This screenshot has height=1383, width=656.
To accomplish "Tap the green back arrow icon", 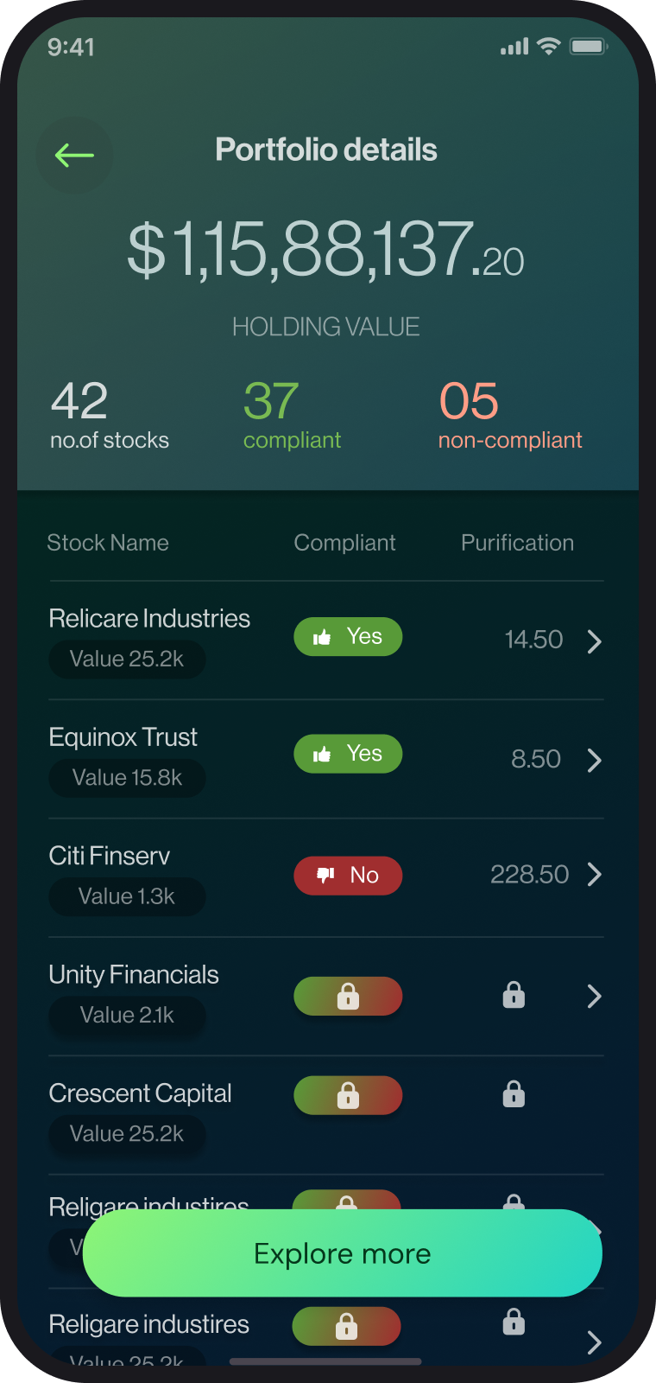I will [74, 156].
